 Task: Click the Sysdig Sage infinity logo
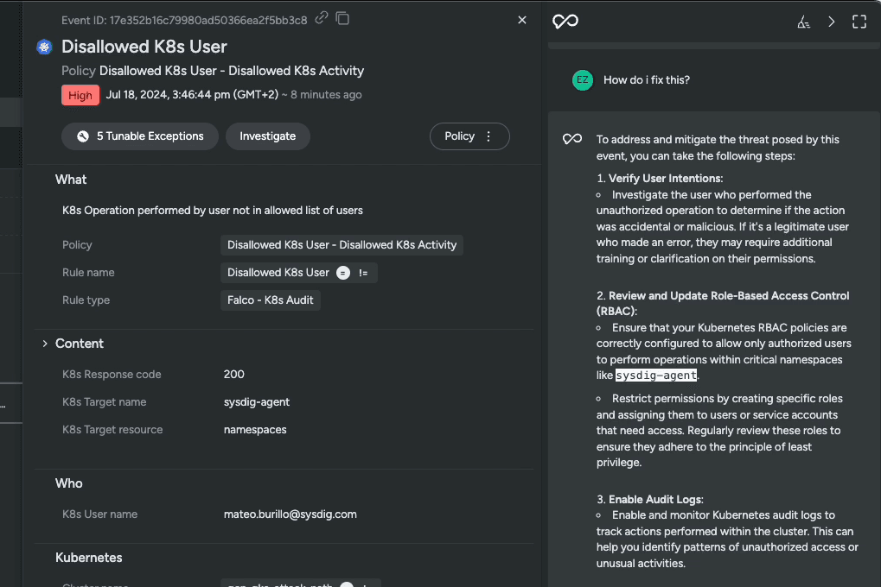(x=565, y=22)
